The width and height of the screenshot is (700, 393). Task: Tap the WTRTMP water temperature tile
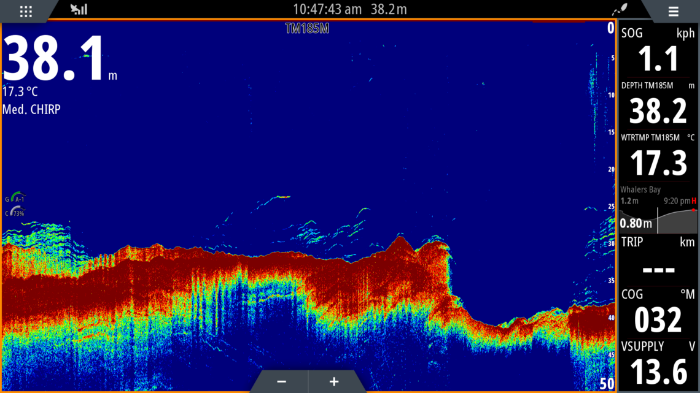658,156
